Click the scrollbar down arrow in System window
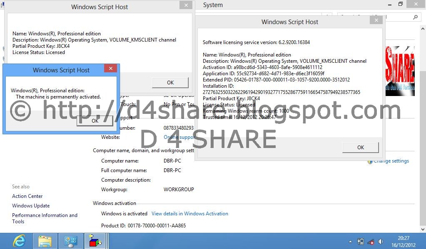This screenshot has width=426, height=249. click(x=423, y=229)
